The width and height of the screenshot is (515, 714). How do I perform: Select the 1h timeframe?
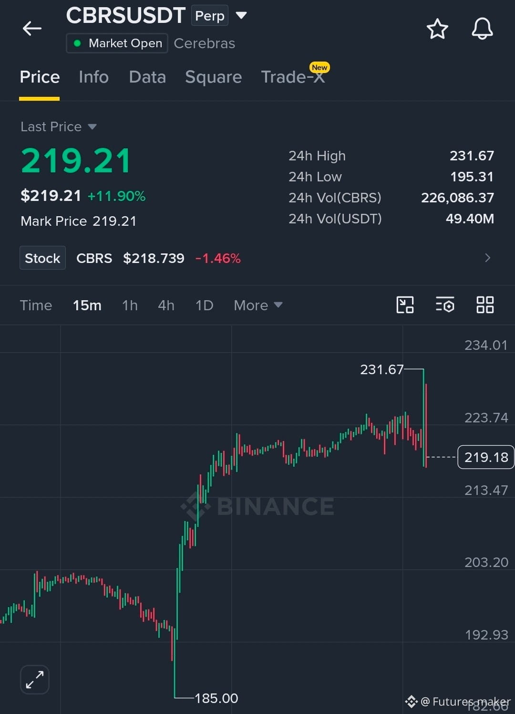130,305
